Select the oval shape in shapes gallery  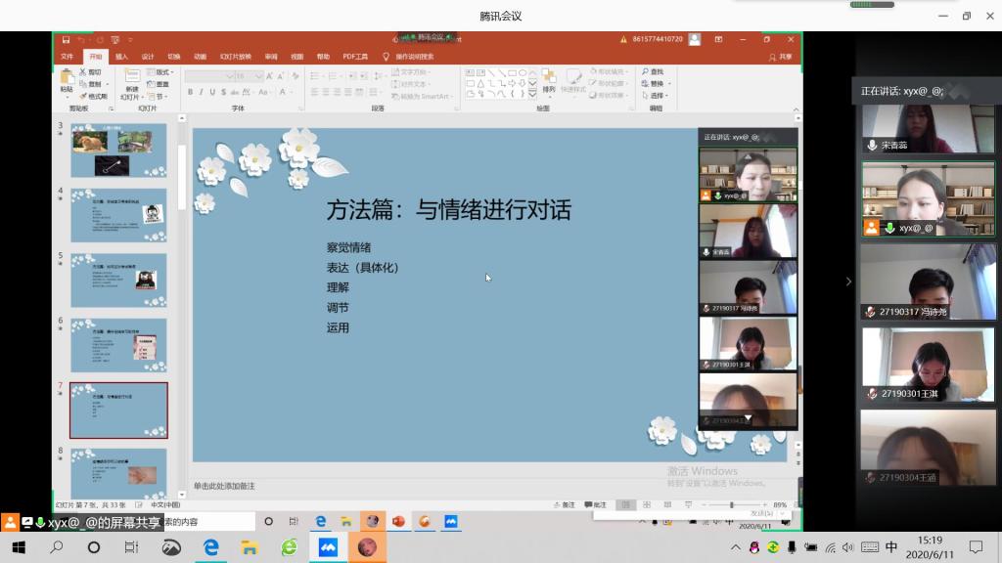tap(523, 72)
